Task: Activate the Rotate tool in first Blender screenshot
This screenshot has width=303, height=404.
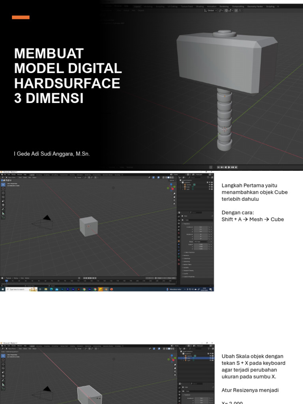Action: point(3,197)
